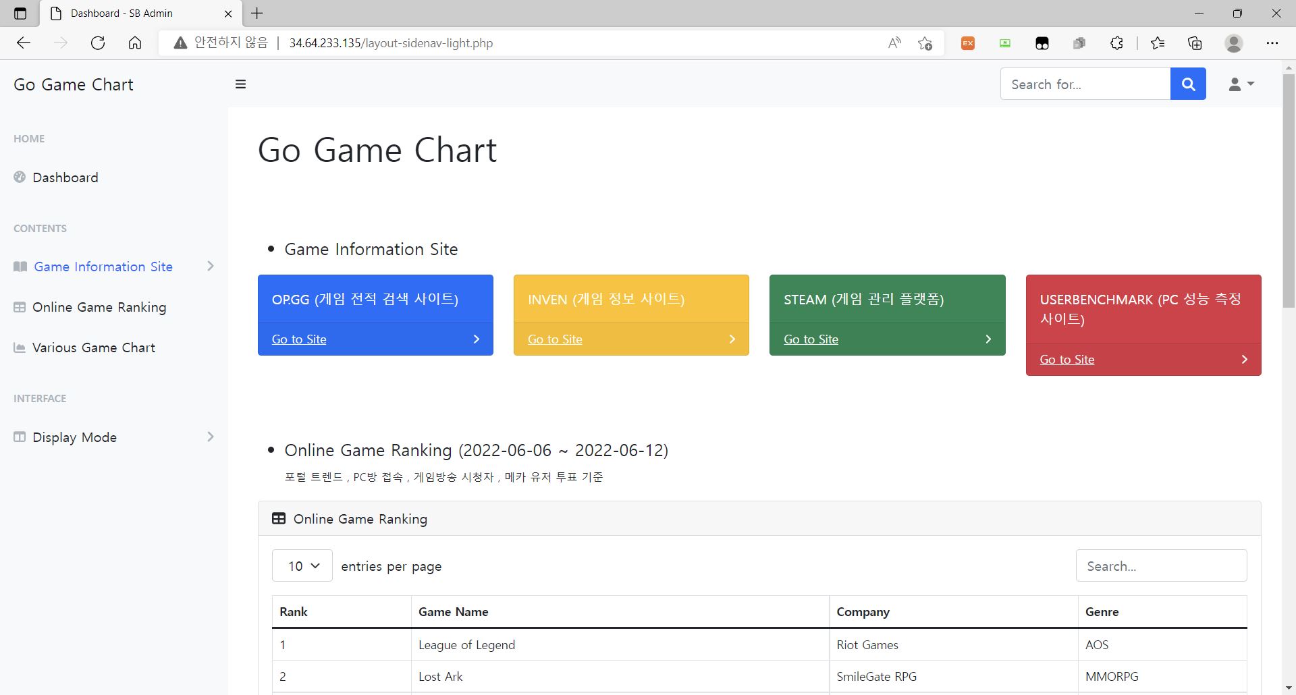
Task: Select Display Mode sidebar item
Action: coord(74,437)
